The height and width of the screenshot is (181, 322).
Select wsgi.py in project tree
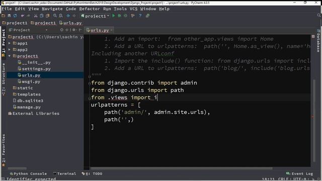click(x=29, y=81)
